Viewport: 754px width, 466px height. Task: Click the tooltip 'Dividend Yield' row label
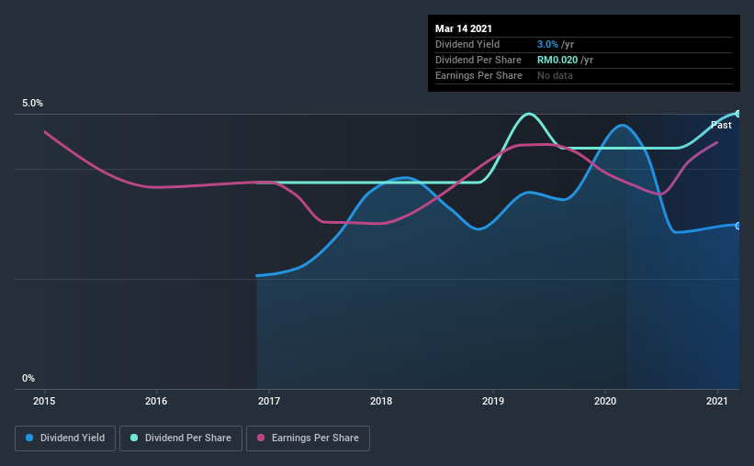tap(467, 44)
